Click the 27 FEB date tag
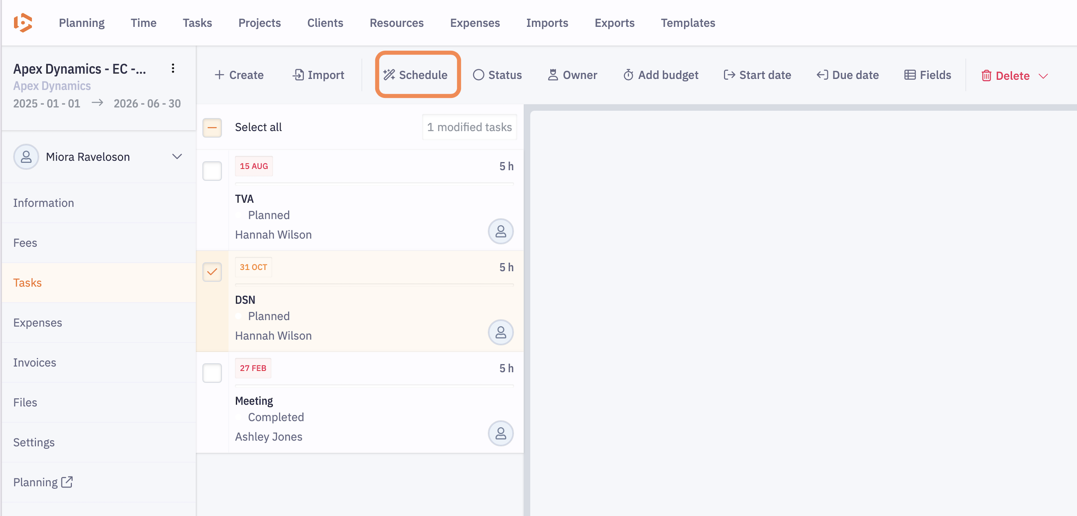This screenshot has width=1077, height=516. (x=253, y=368)
